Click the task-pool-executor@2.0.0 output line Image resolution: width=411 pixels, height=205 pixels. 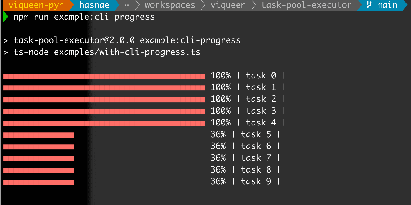tap(122, 40)
